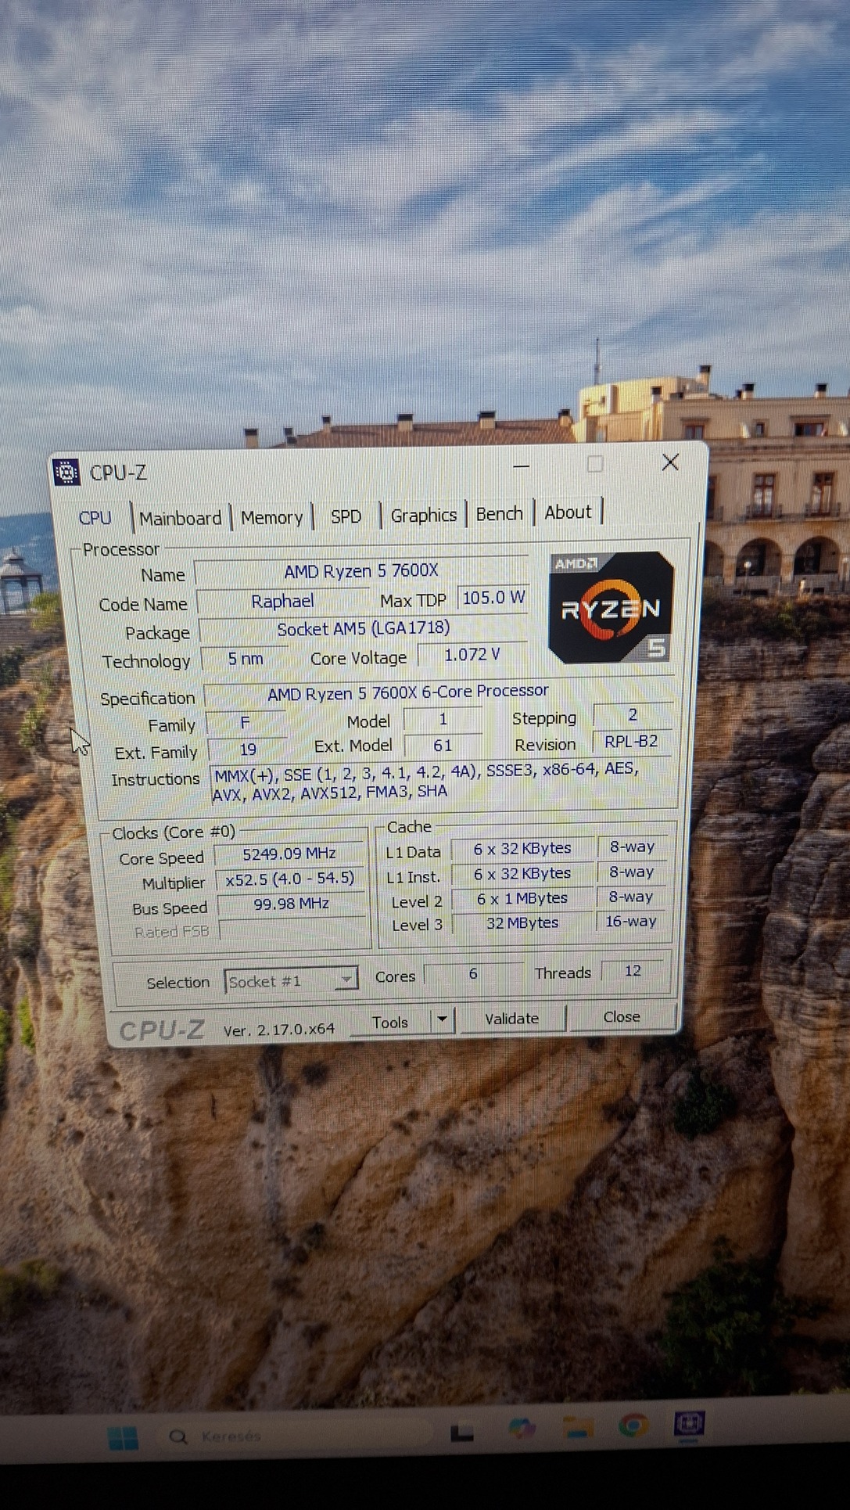Viewport: 850px width, 1510px height.
Task: Switch to the Mainboard tab
Action: pos(181,518)
